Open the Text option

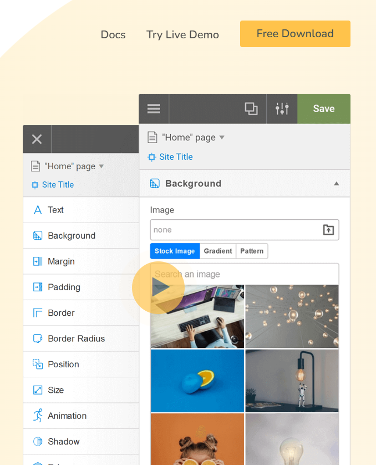tap(81, 210)
